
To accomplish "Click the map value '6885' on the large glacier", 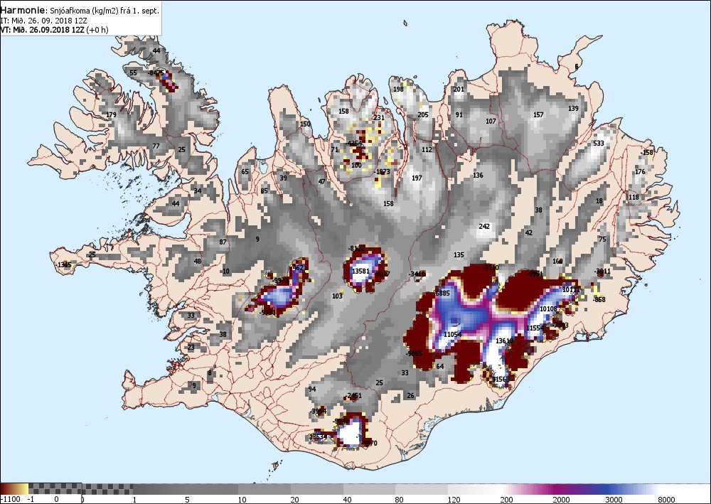I will pyautogui.click(x=442, y=294).
